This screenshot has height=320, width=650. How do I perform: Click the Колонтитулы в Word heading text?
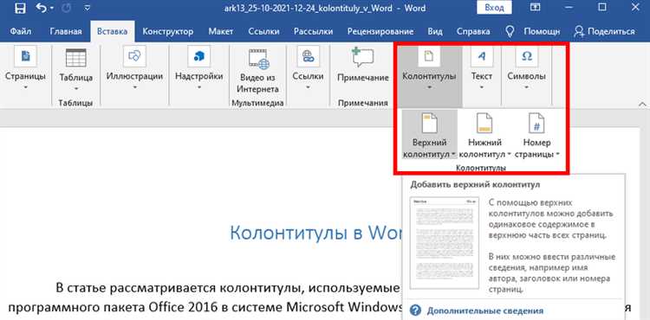coord(315,233)
